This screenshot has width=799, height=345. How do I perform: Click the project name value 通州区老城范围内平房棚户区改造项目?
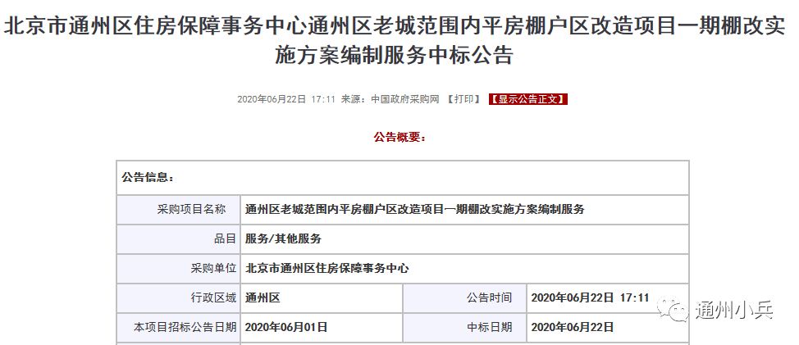[x=415, y=209]
